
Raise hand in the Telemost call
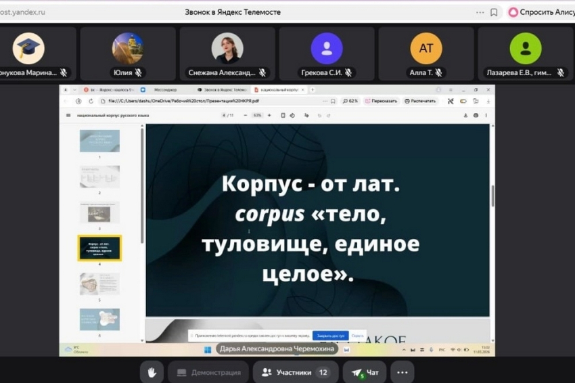[152, 372]
